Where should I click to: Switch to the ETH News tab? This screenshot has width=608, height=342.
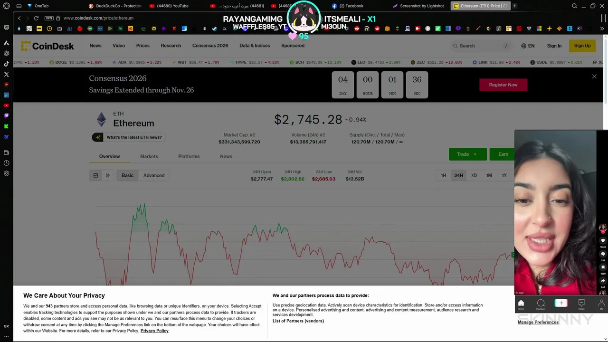point(226,156)
